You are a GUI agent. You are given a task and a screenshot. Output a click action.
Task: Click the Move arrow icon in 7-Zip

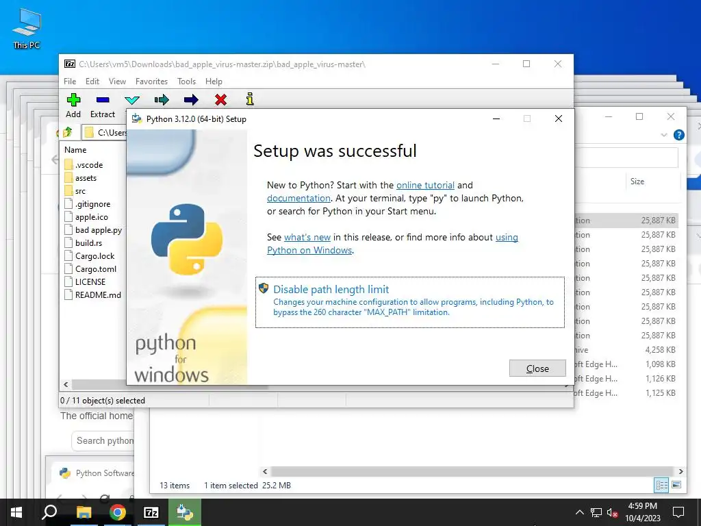(x=191, y=100)
